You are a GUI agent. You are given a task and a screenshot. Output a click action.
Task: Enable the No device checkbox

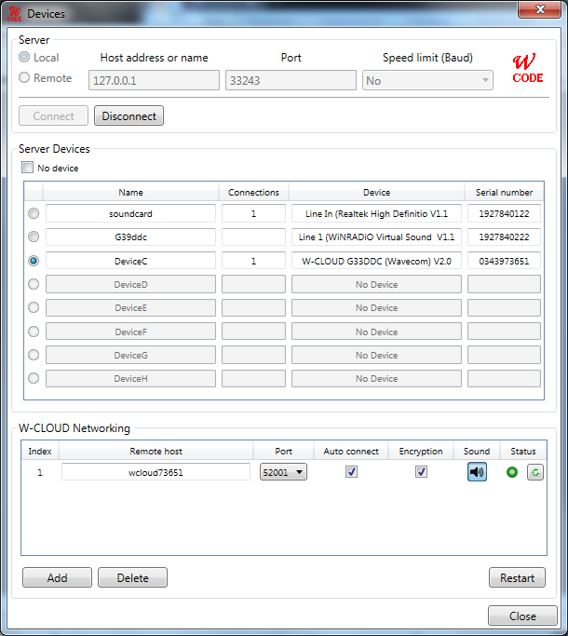pos(28,169)
